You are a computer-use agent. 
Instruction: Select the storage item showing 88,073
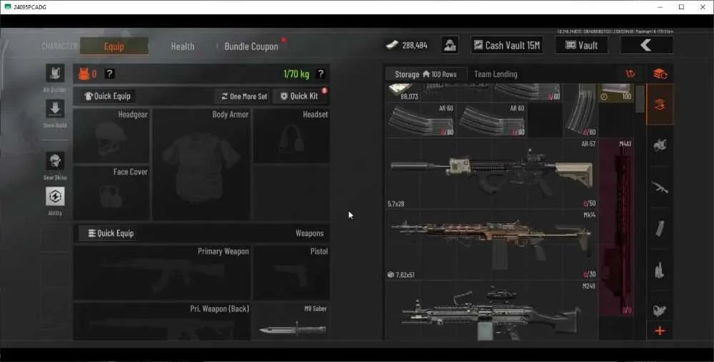403,92
